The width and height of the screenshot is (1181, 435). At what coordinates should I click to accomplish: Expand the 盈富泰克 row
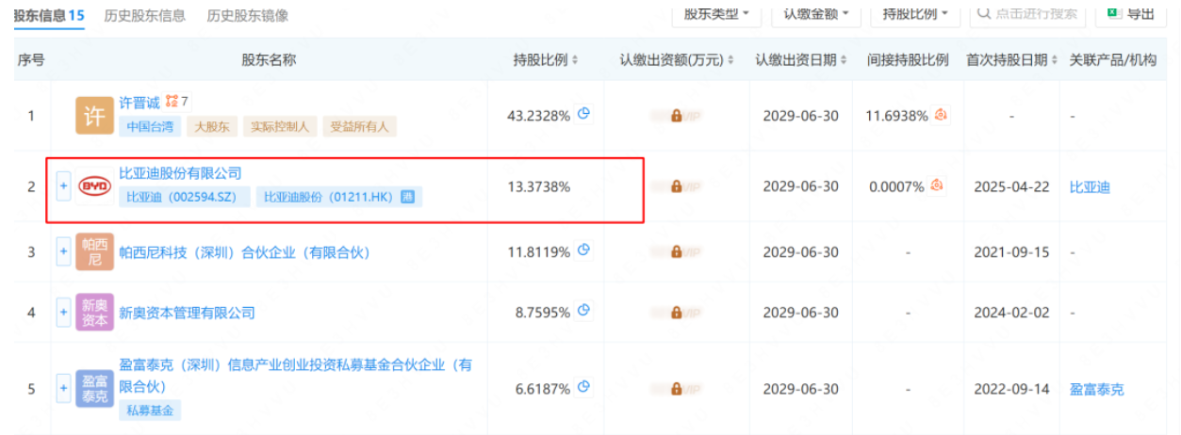64,390
